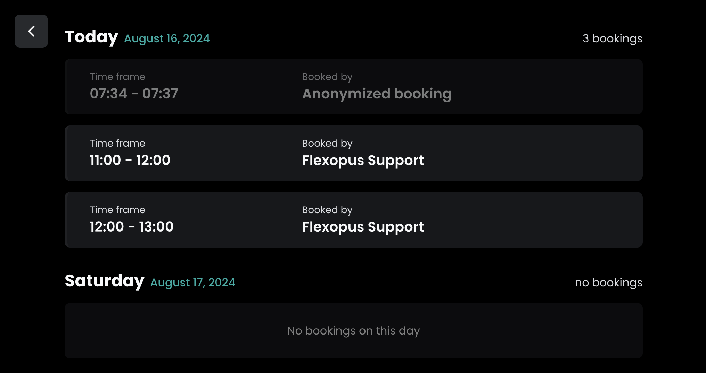Click the August 17, 2024 date
Image resolution: width=706 pixels, height=373 pixels.
[192, 283]
